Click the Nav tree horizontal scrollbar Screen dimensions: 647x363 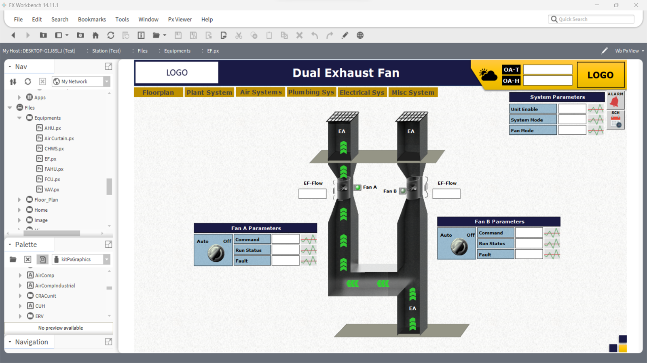point(52,233)
